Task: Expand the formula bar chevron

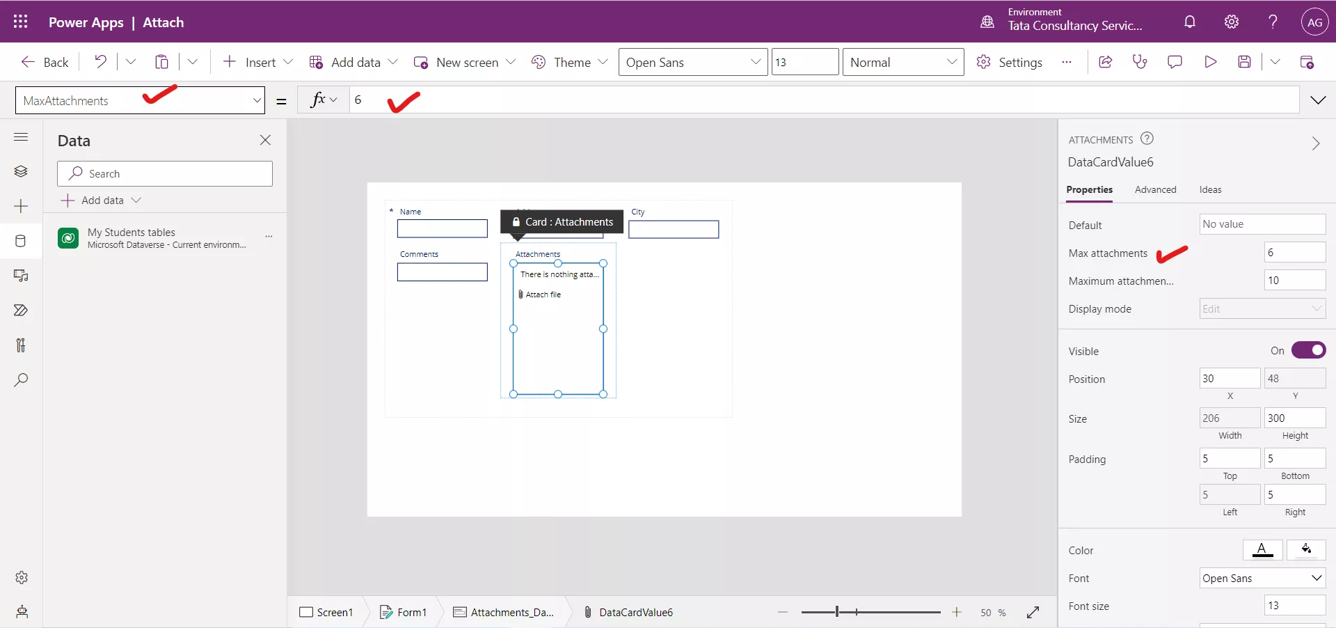Action: point(1319,100)
